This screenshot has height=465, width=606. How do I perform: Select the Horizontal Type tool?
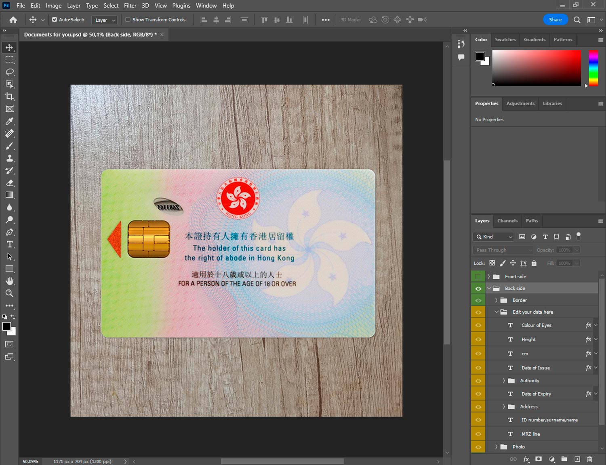(x=9, y=244)
